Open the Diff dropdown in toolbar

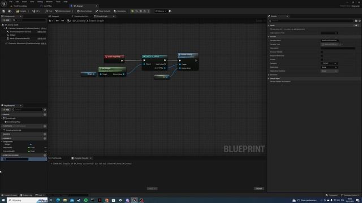(x=36, y=11)
